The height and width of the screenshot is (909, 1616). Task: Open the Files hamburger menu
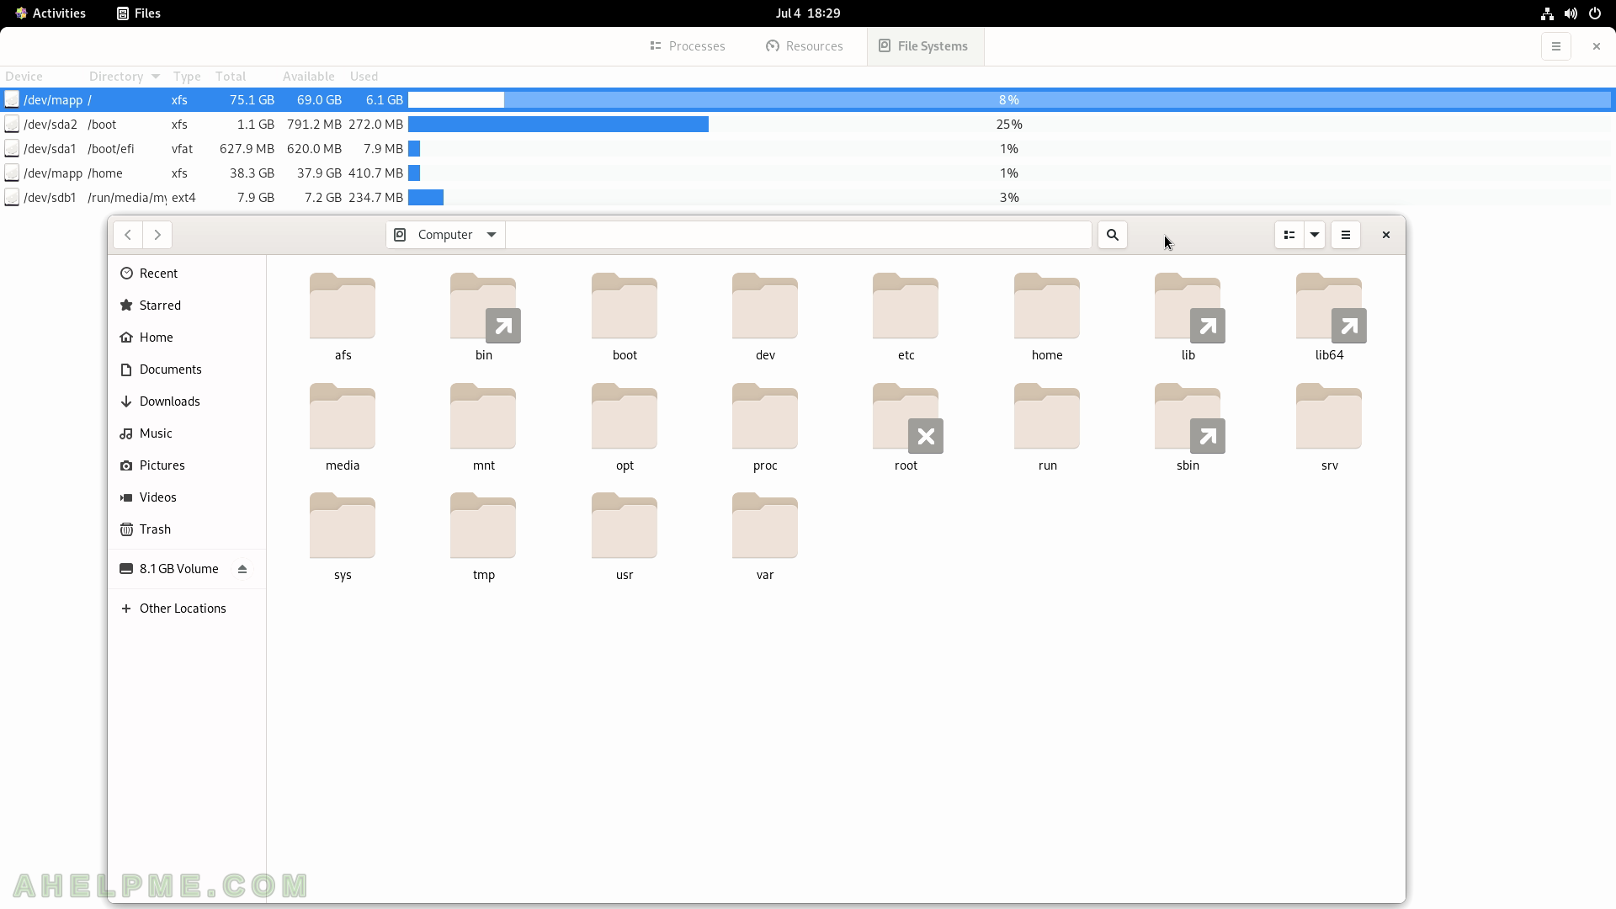(1345, 235)
